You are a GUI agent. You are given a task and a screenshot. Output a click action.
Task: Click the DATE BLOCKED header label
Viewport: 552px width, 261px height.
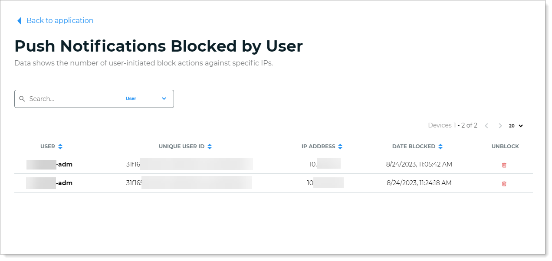[414, 146]
